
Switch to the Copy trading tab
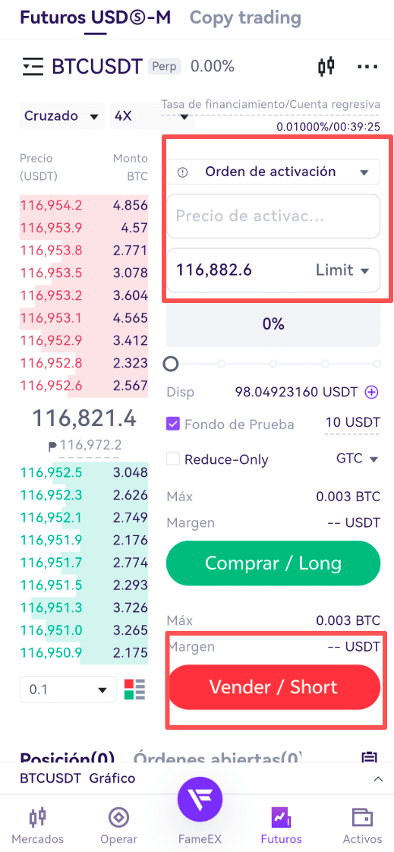[245, 18]
